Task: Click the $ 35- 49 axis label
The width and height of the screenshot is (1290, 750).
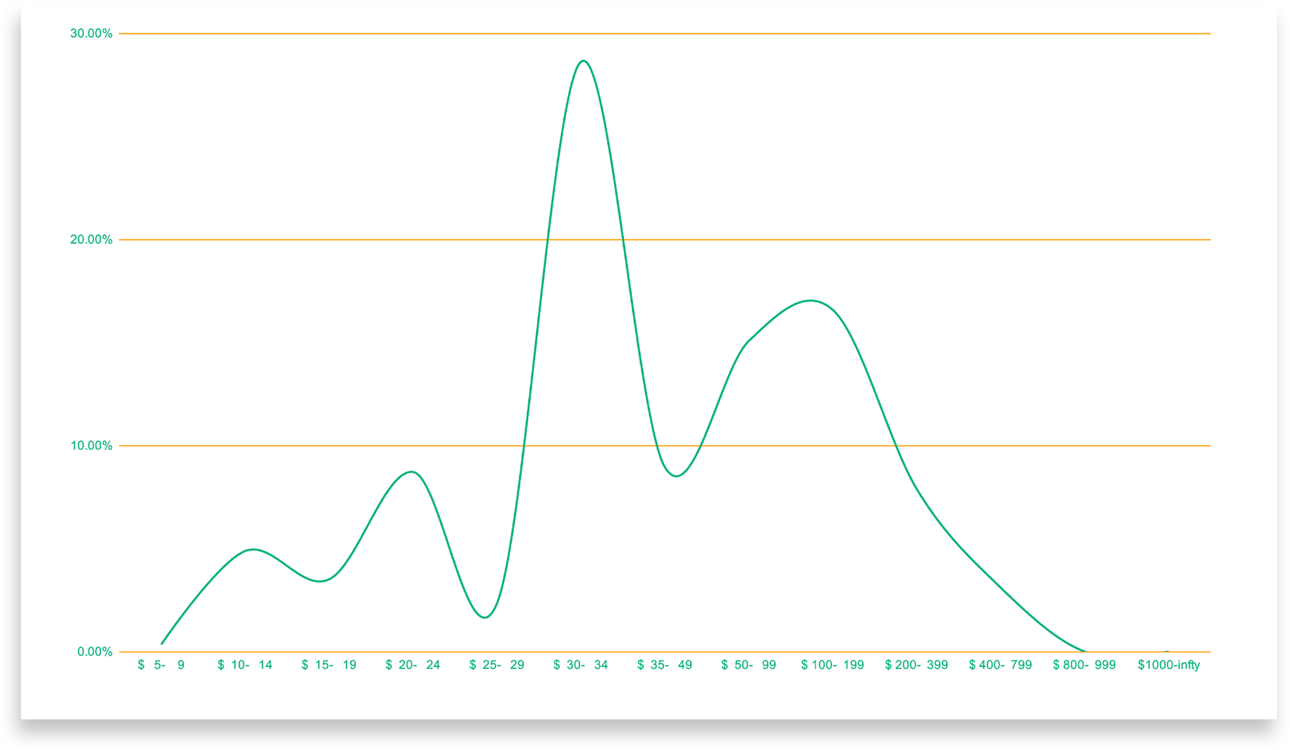Action: point(665,665)
